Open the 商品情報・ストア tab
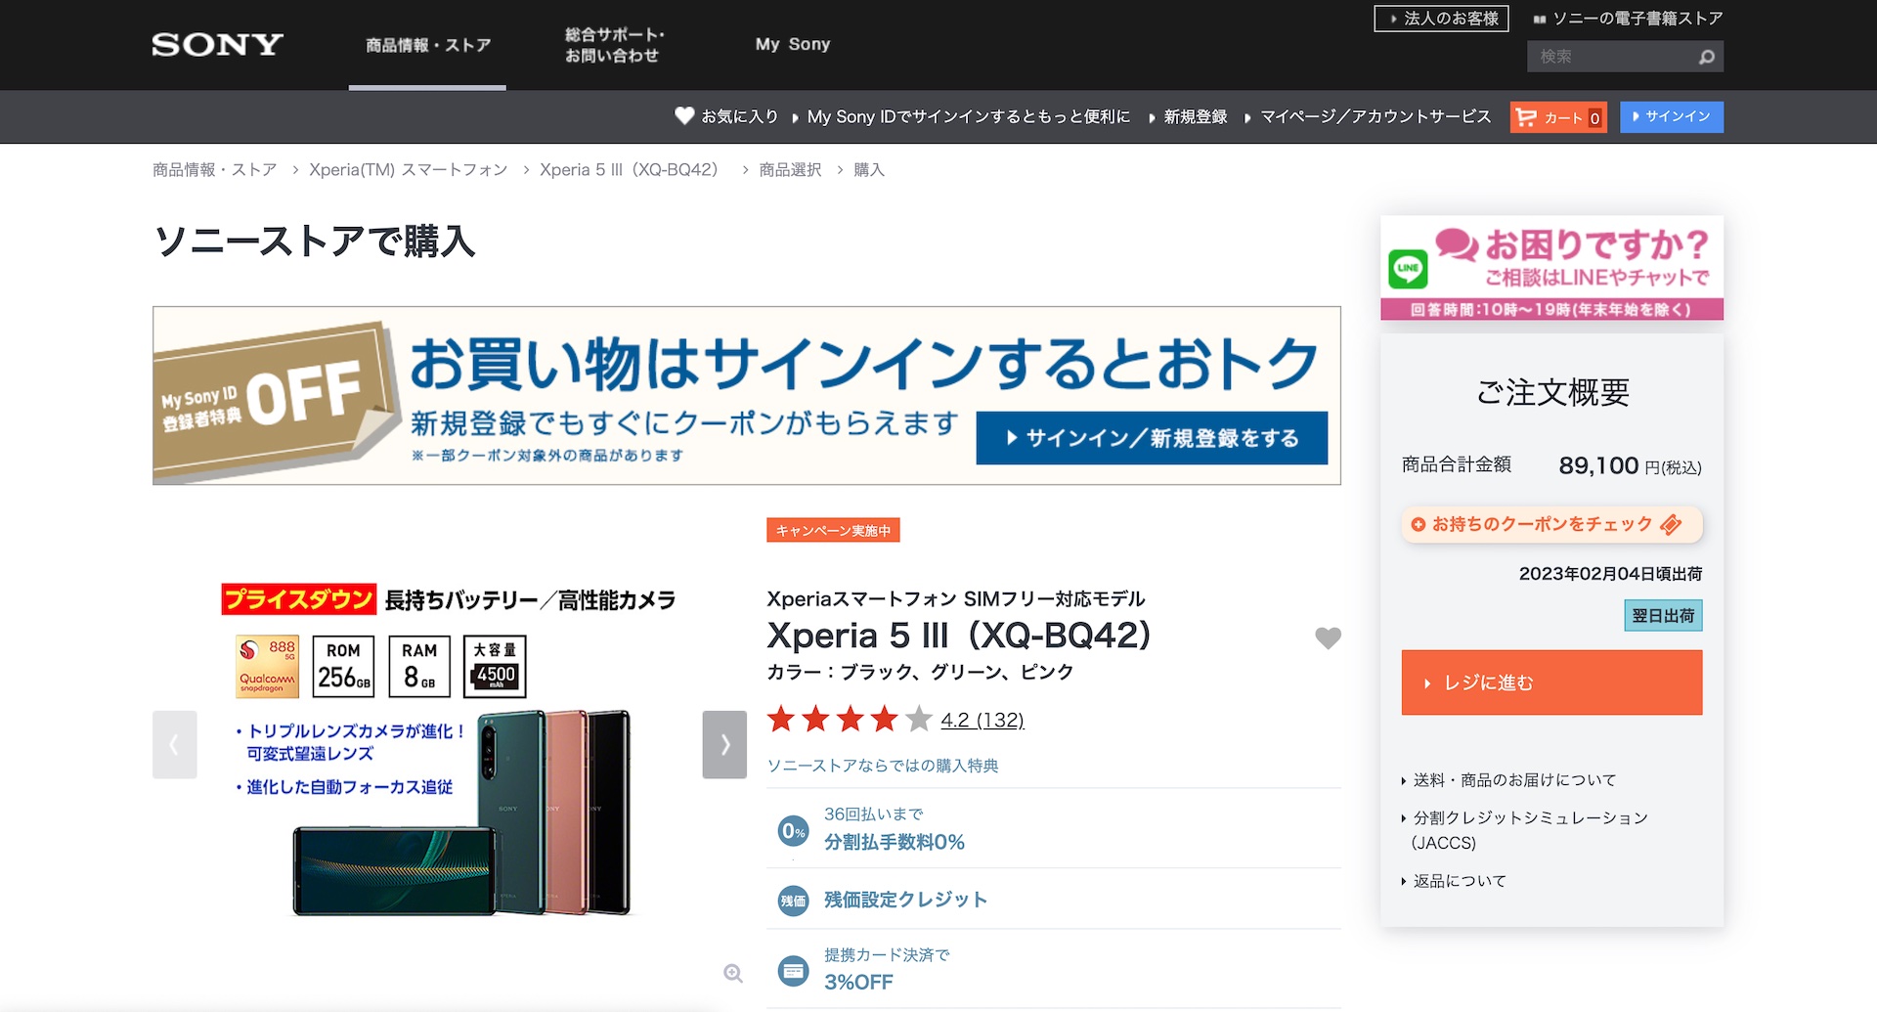 coord(428,45)
